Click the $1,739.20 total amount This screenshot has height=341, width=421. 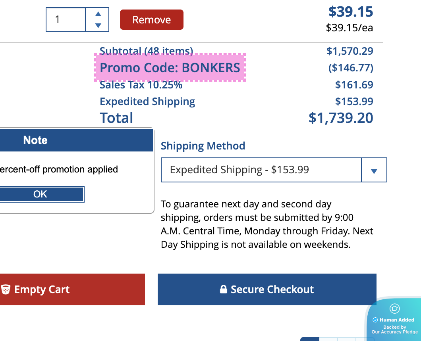(341, 118)
